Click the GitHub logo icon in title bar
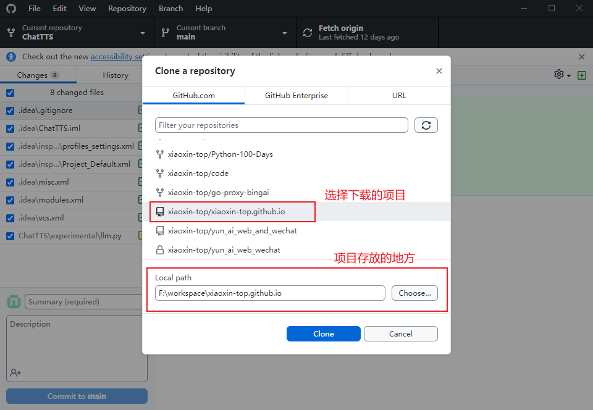 coord(11,9)
